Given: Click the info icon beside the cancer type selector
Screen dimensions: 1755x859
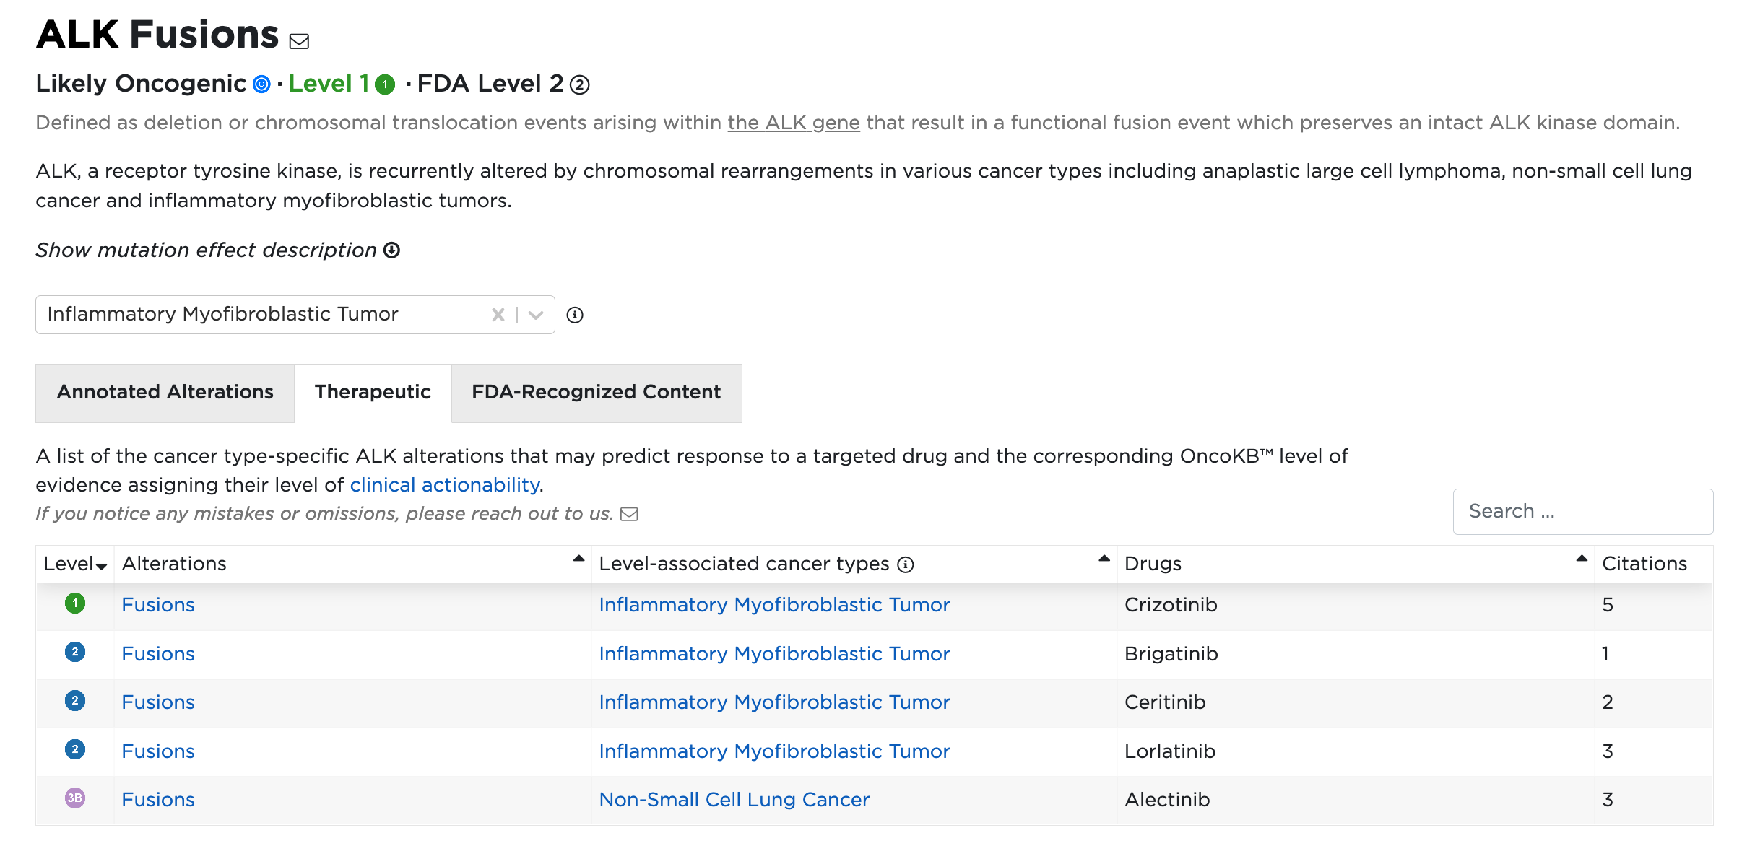Looking at the screenshot, I should tap(576, 314).
